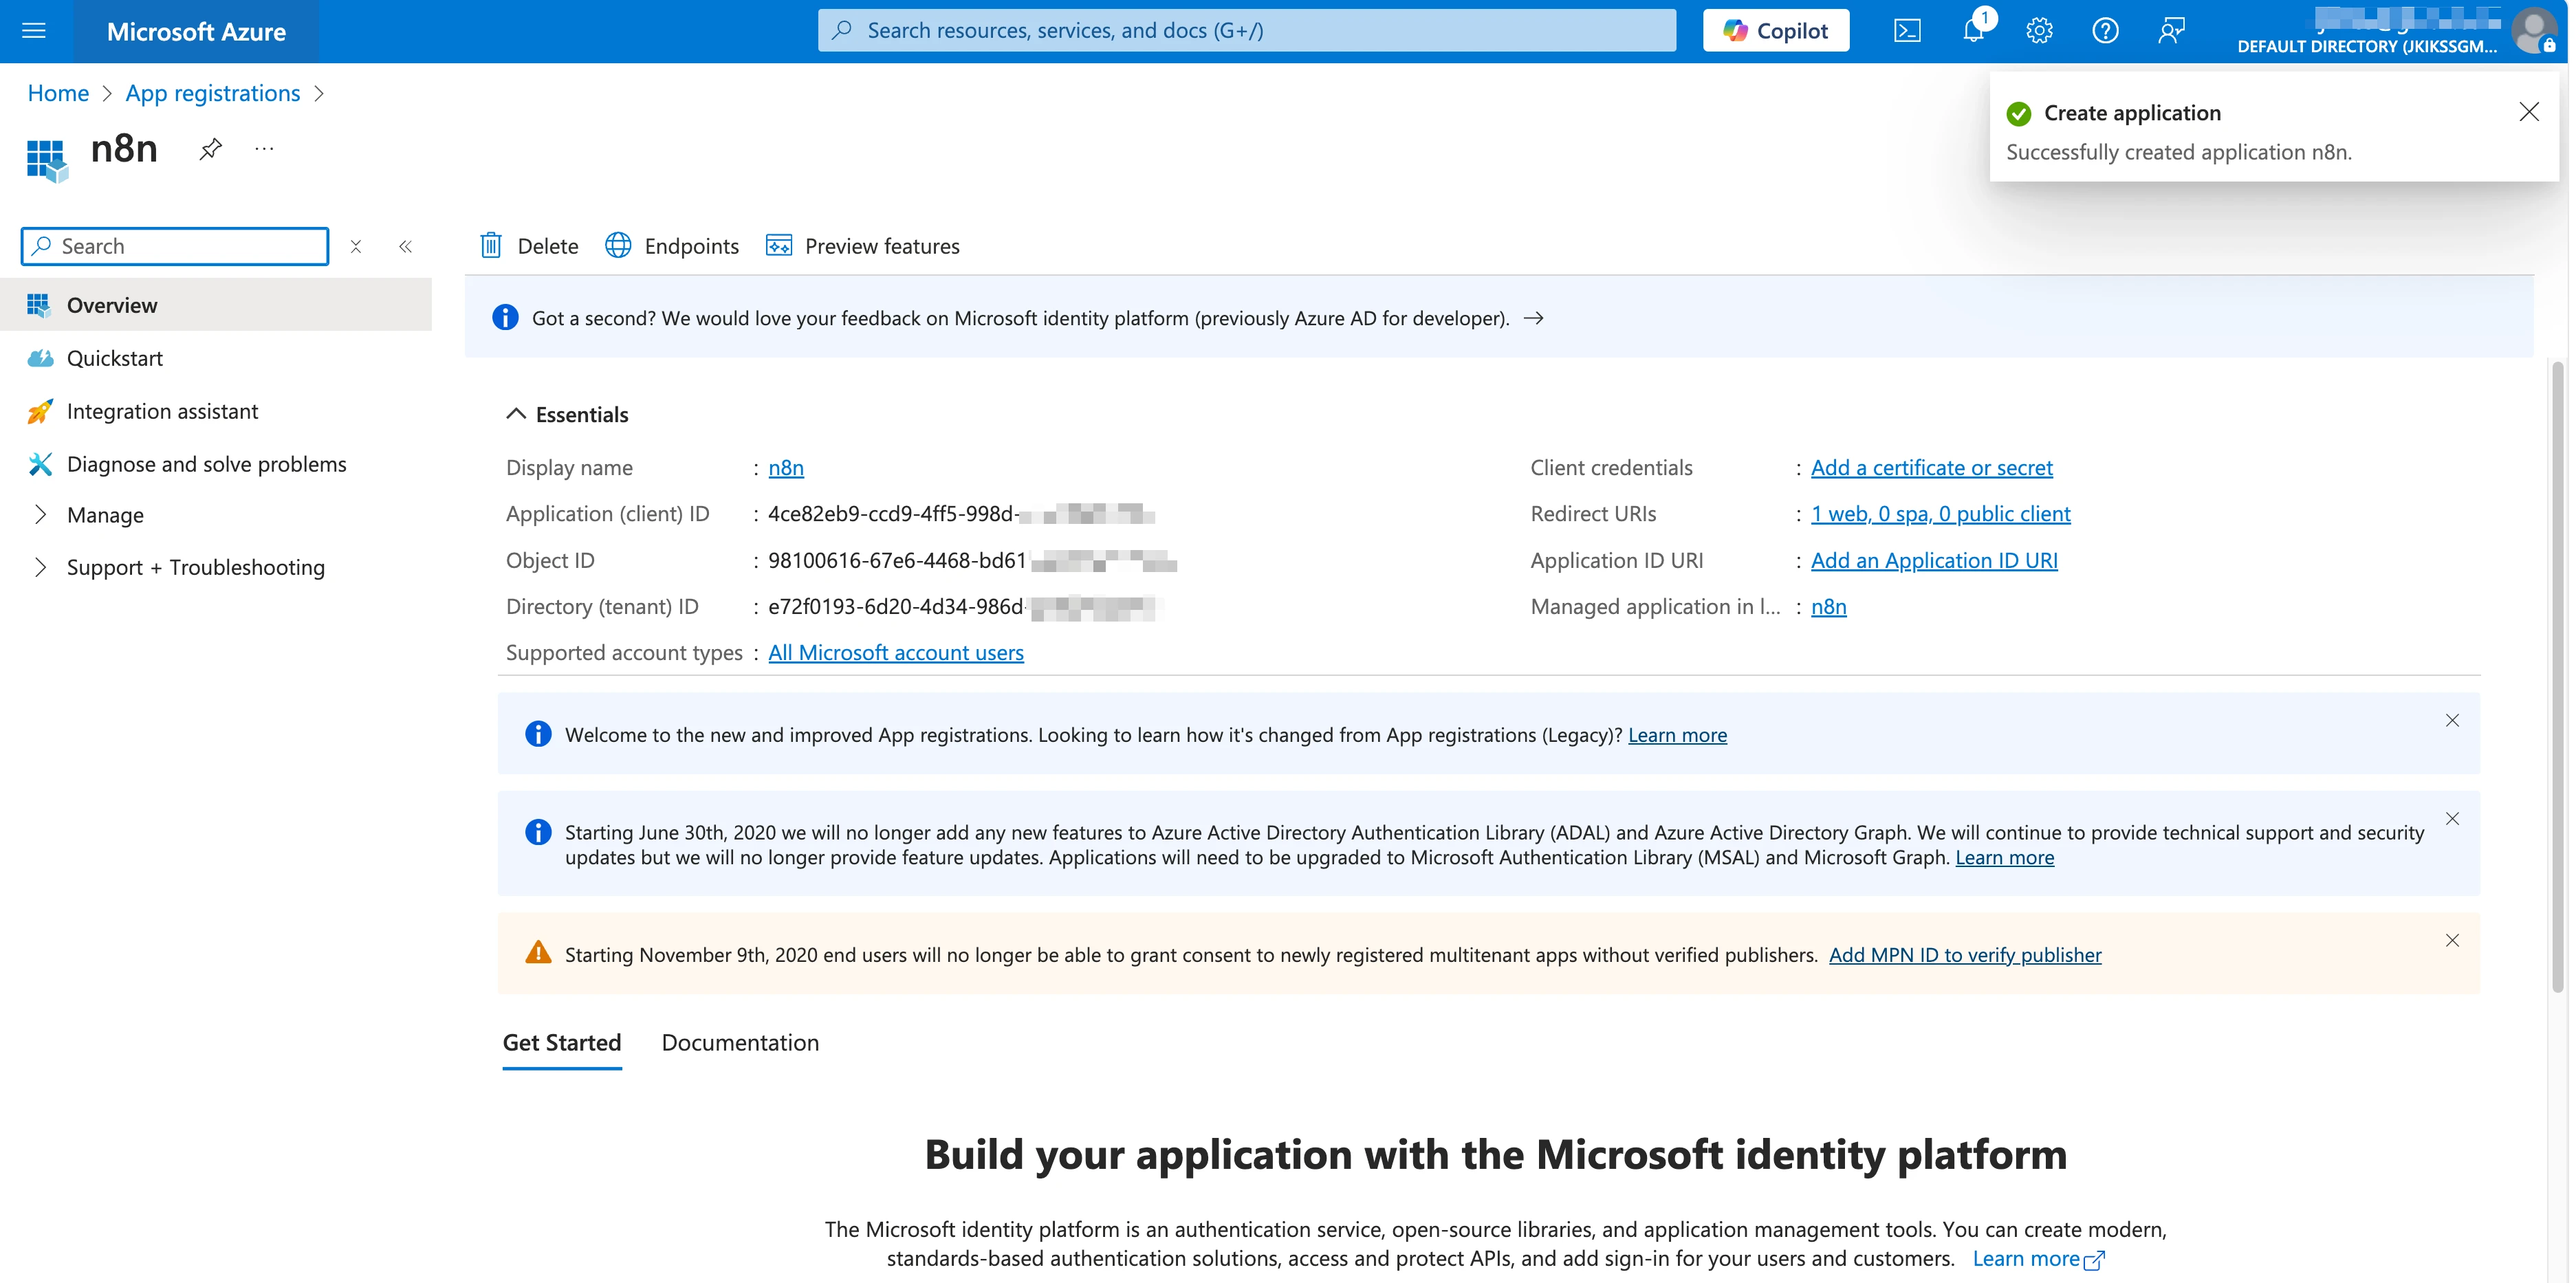Switch to the Get Started tab
This screenshot has height=1283, width=2576.
(x=562, y=1043)
